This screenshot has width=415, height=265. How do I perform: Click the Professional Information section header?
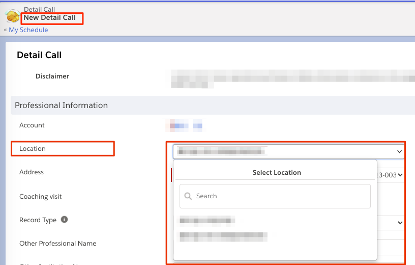tap(61, 105)
